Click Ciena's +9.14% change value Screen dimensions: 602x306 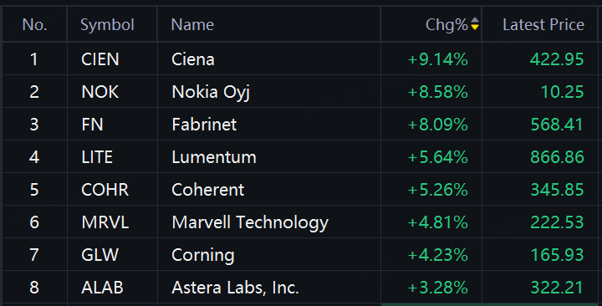(x=437, y=59)
